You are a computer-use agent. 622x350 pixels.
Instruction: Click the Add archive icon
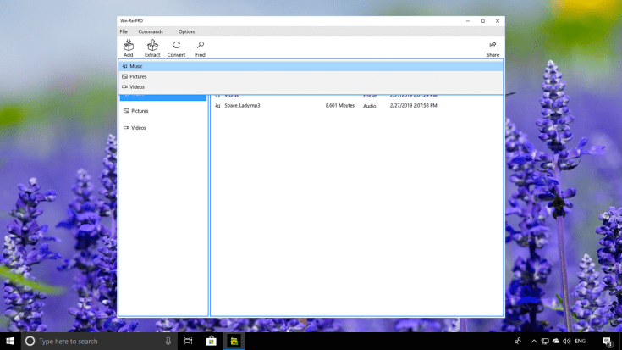click(128, 46)
